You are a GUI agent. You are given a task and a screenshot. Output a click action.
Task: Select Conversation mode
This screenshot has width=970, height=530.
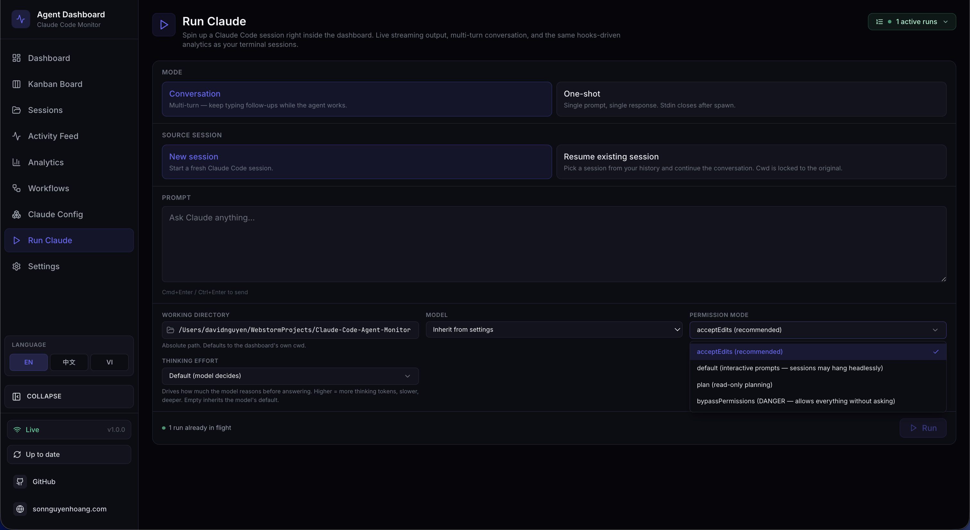coord(357,99)
